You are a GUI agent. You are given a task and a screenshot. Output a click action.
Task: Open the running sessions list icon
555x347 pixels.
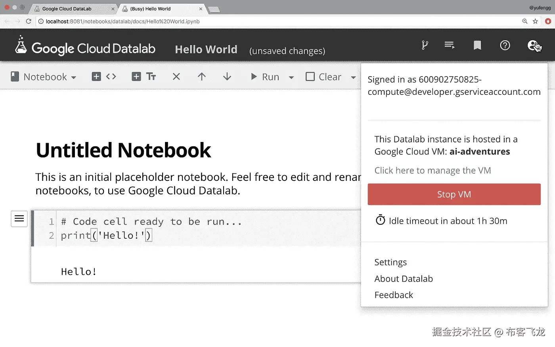(x=450, y=45)
